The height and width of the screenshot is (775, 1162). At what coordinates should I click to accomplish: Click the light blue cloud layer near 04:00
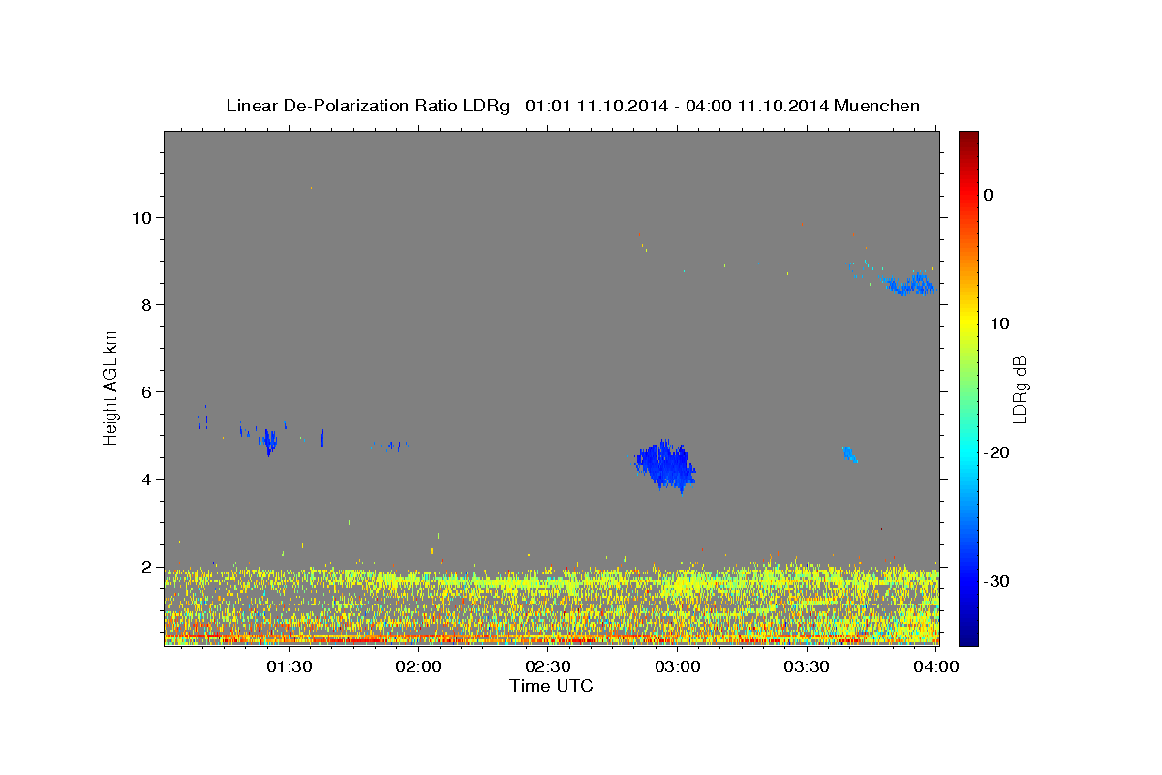[x=910, y=284]
